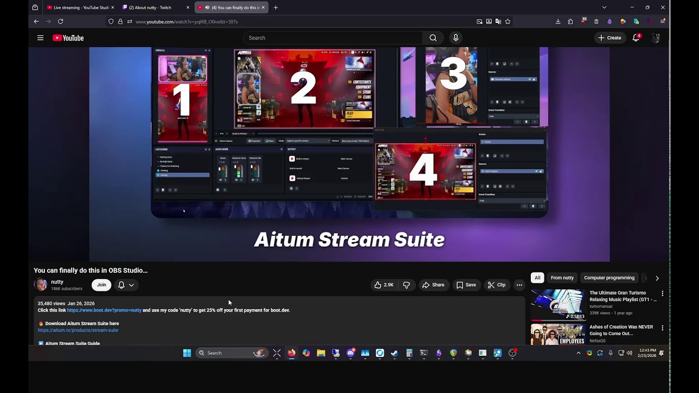Open Steam from the taskbar
This screenshot has height=393, width=699.
pyautogui.click(x=394, y=353)
